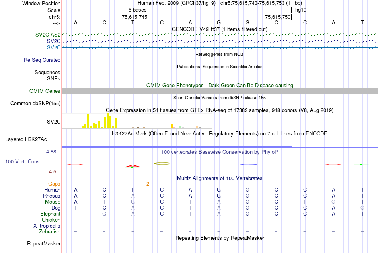The width and height of the screenshot is (378, 253).
Task: Click Repeating Elements by RepeatMasker title
Action: (220, 238)
